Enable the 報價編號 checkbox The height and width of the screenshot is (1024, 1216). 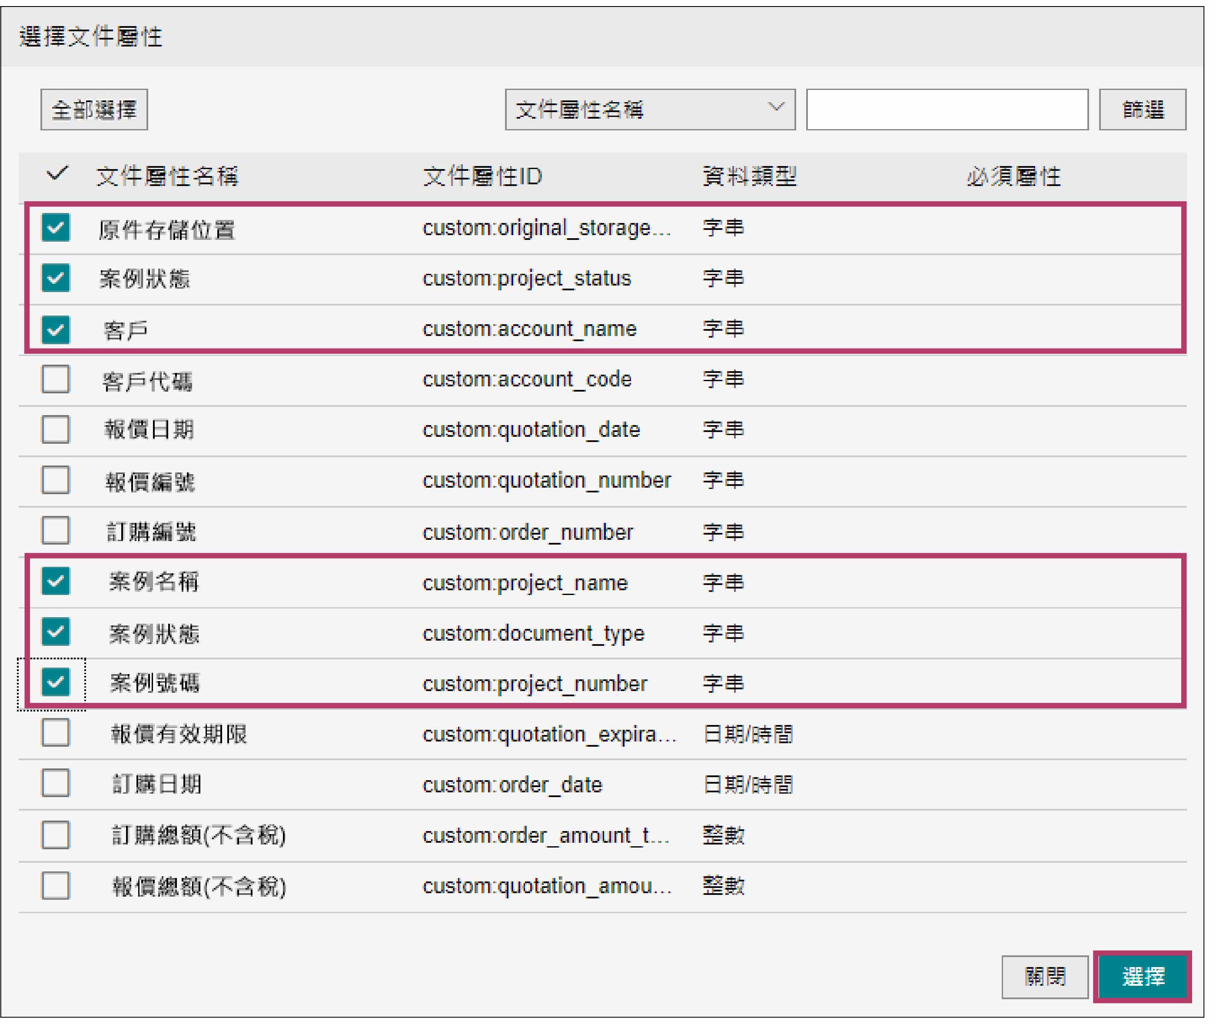point(56,481)
